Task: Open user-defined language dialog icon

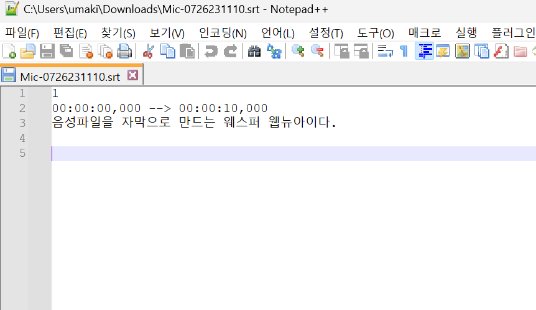Action: [x=443, y=51]
